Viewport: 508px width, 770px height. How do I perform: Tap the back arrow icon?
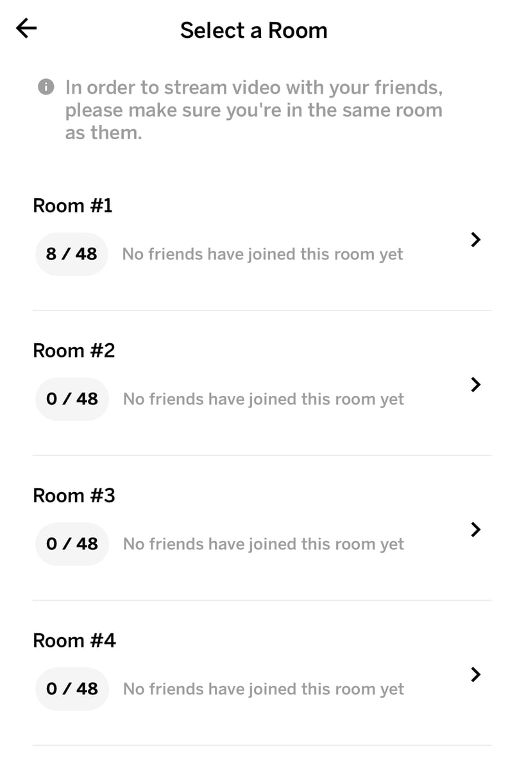(26, 29)
